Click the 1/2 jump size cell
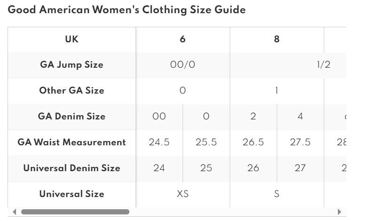Image resolution: width=368 pixels, height=221 pixels. pos(323,65)
